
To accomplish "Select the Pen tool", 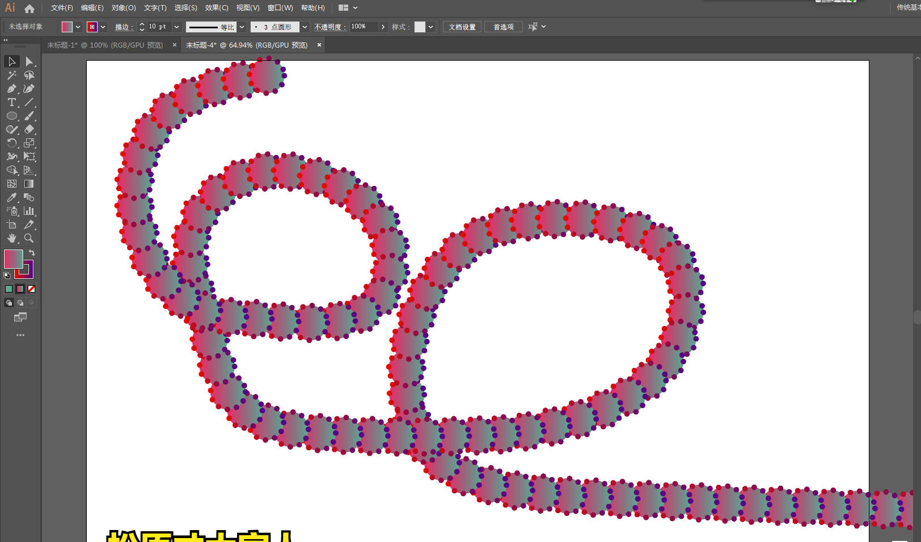I will pyautogui.click(x=11, y=88).
